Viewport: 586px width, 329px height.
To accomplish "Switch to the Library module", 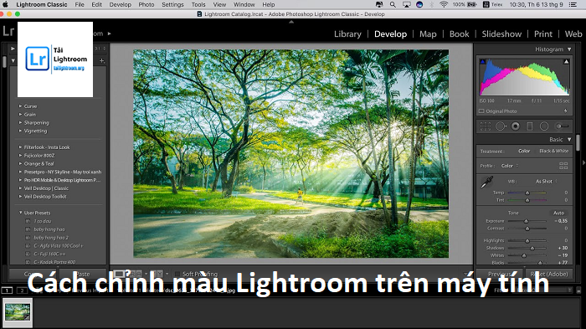I will tap(347, 34).
